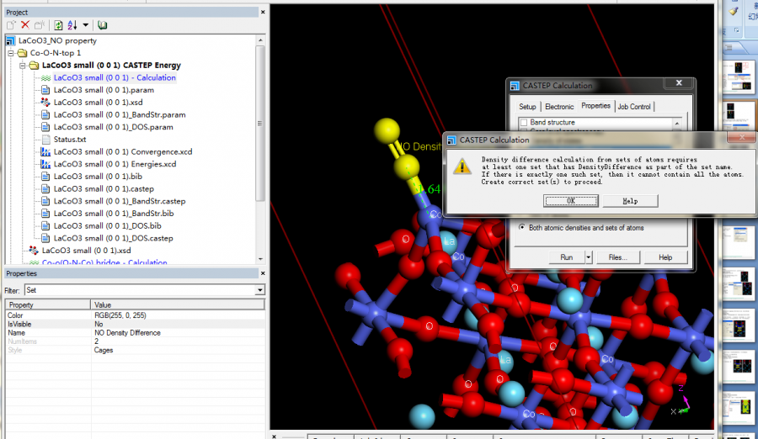Open the Convergence.xcd chart document
The image size is (758, 439).
pyautogui.click(x=122, y=151)
